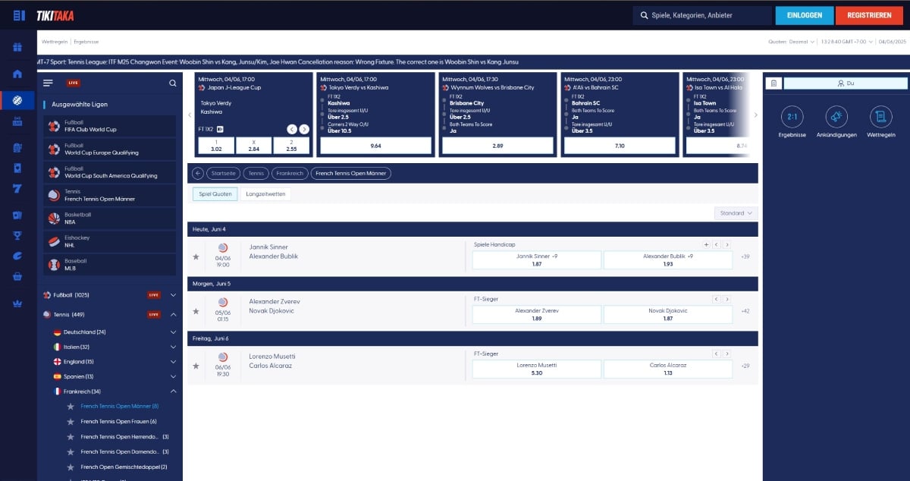Select the Du tab in bet slip
910x481 pixels.
846,83
